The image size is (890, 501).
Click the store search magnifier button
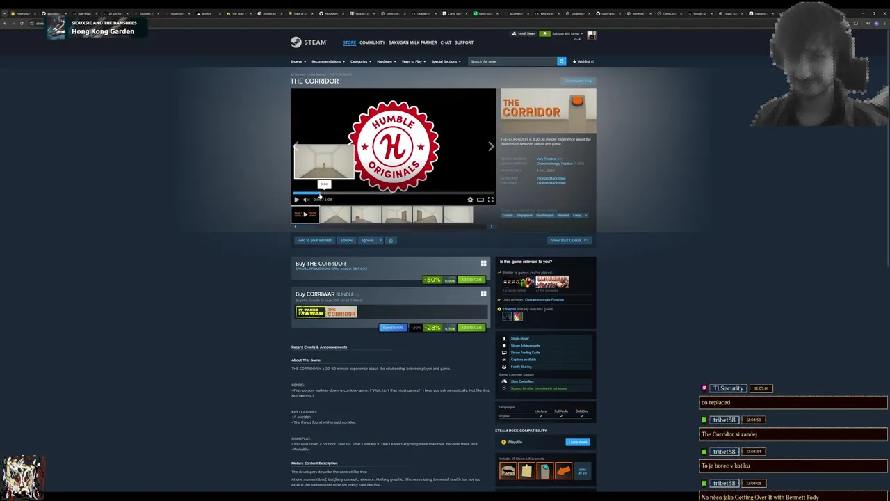click(x=561, y=61)
